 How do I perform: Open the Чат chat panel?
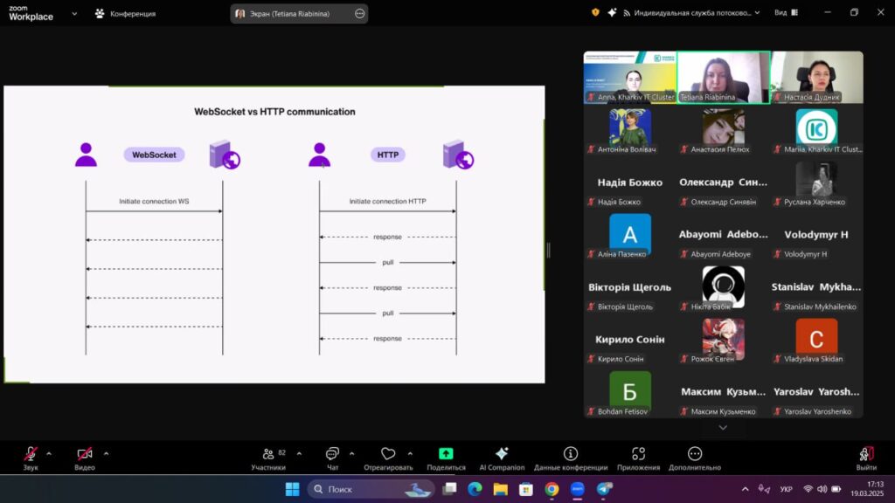click(x=332, y=458)
